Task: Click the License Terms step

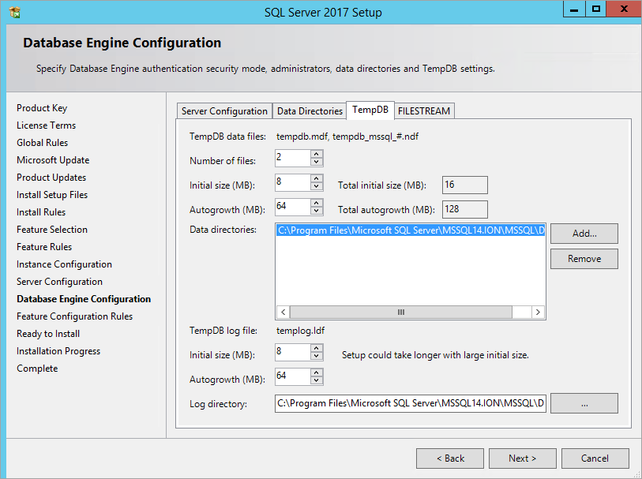Action: tap(47, 125)
